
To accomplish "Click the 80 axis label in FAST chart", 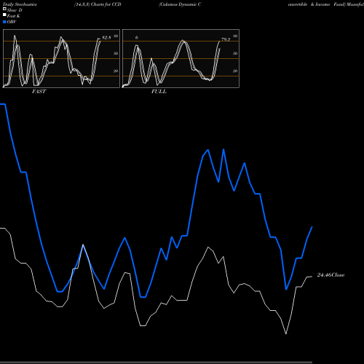I will (116, 36).
